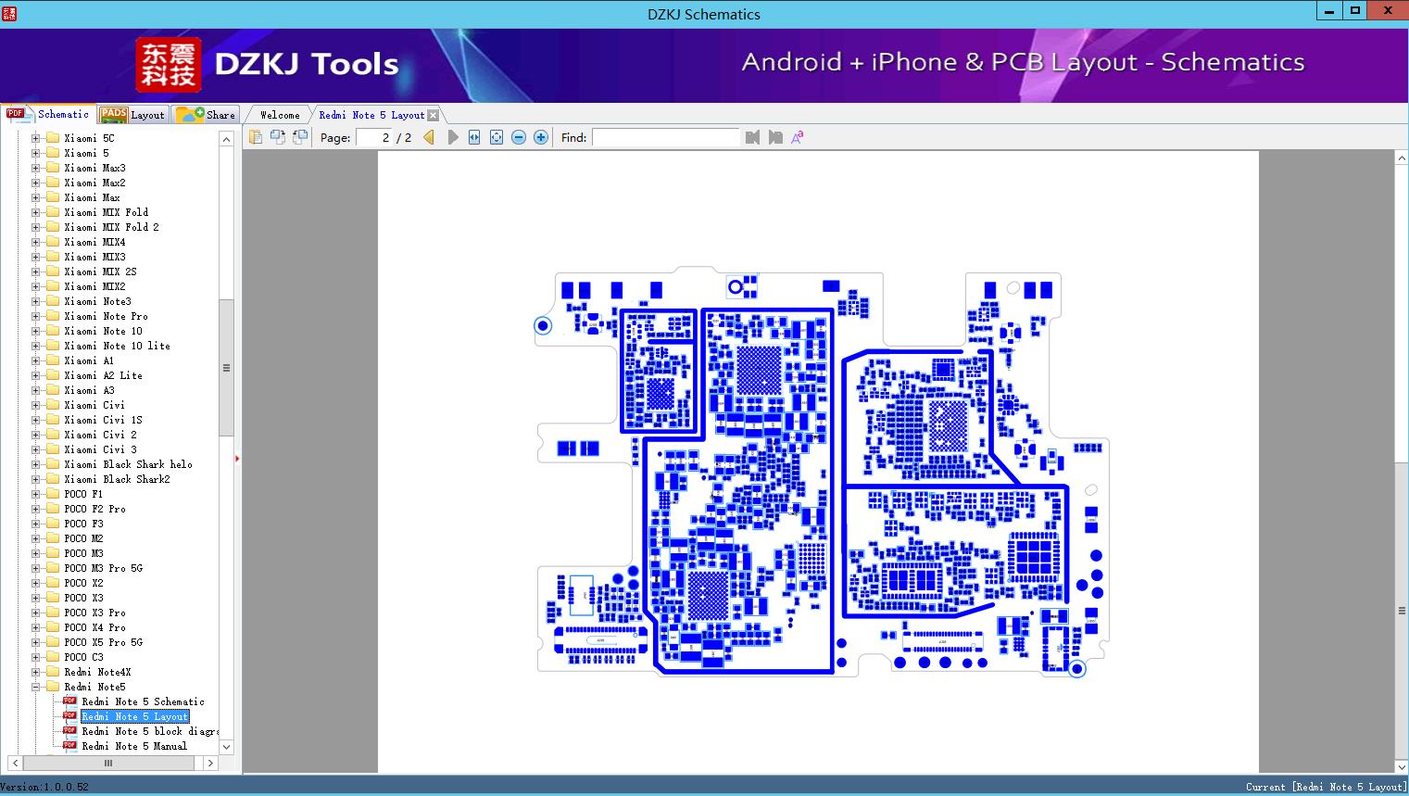Open the Welcome tab
The height and width of the screenshot is (796, 1409).
point(280,115)
